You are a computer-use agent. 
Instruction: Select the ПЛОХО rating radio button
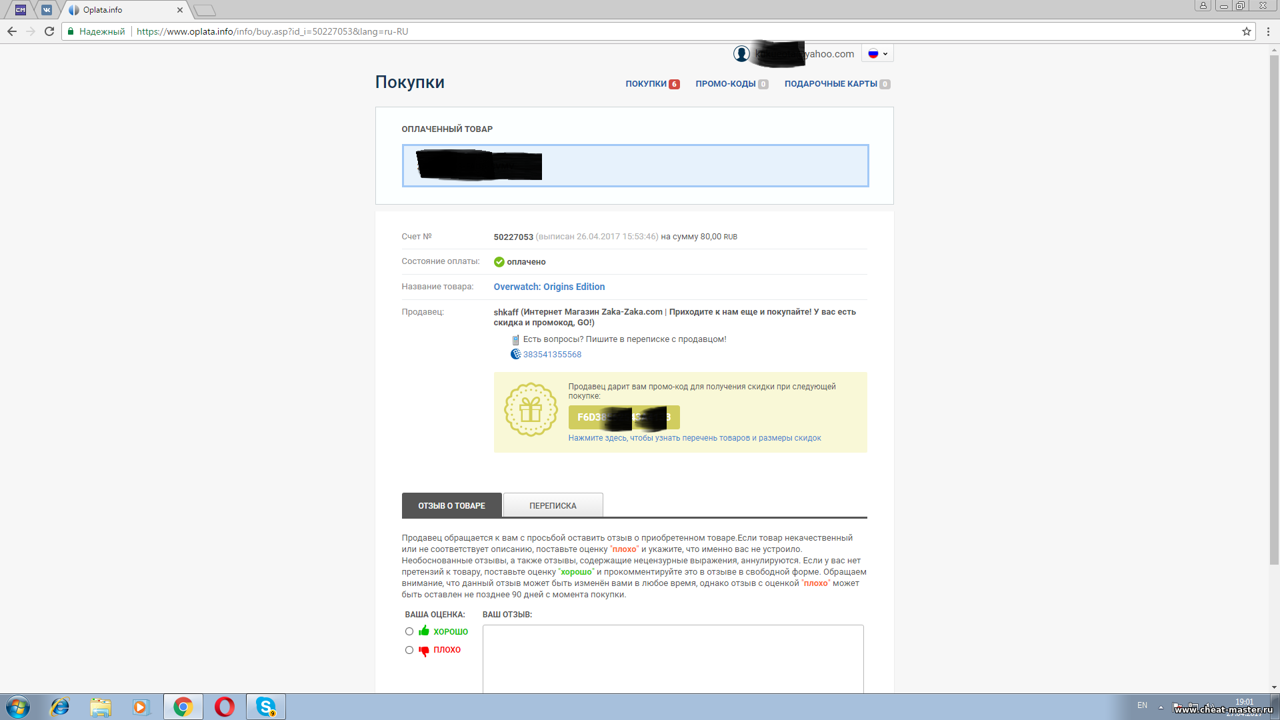click(x=409, y=650)
